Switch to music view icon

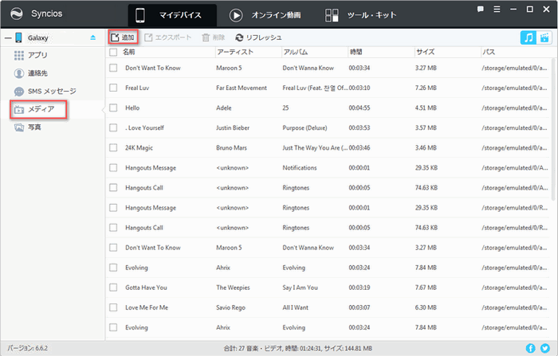[x=529, y=37]
